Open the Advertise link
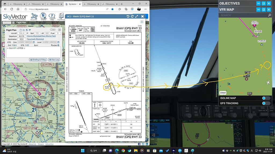 (x=49, y=144)
